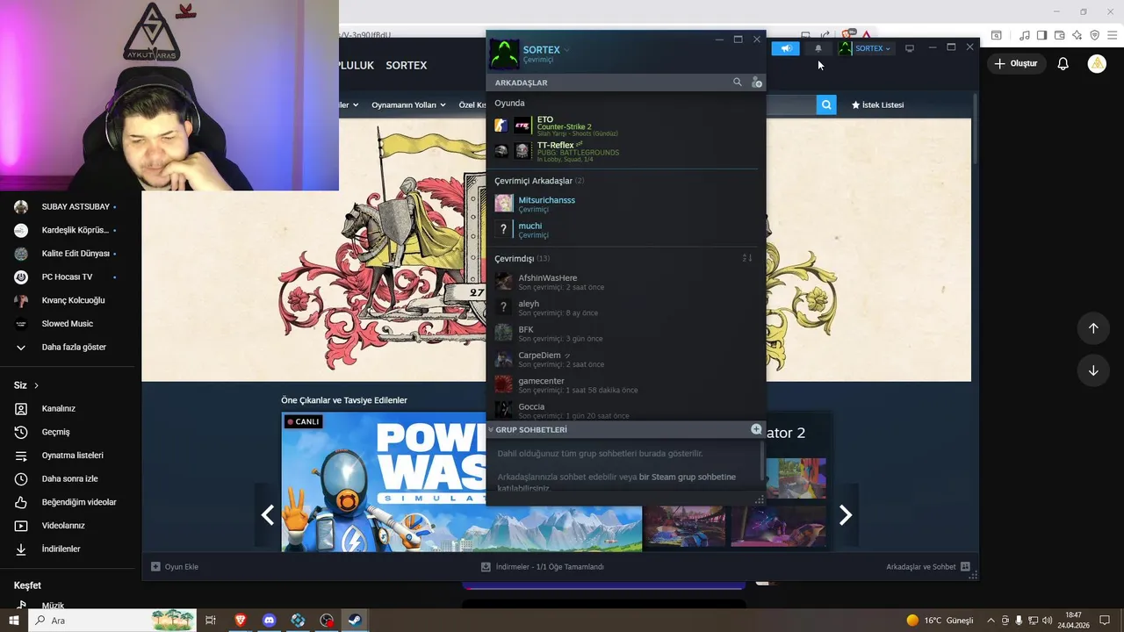Click the Steam store search button

(826, 105)
